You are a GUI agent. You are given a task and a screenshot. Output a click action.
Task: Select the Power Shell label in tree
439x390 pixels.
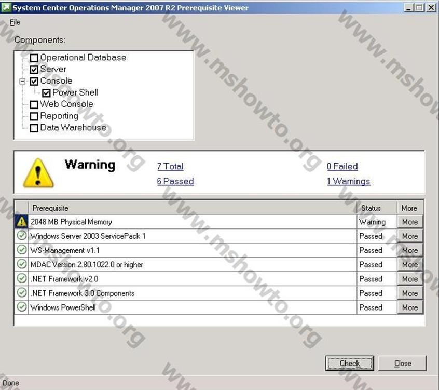(x=75, y=92)
